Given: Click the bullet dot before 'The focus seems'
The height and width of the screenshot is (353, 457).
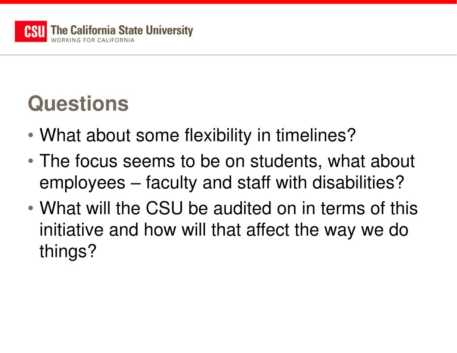Looking at the screenshot, I should tap(31, 161).
